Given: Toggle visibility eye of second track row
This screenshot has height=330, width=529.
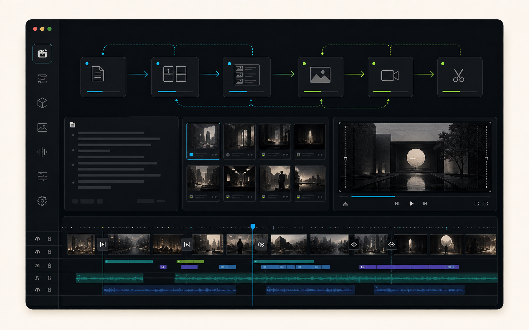Looking at the screenshot, I should pyautogui.click(x=37, y=252).
